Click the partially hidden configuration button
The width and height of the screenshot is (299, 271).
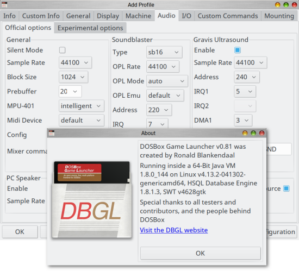point(282,232)
